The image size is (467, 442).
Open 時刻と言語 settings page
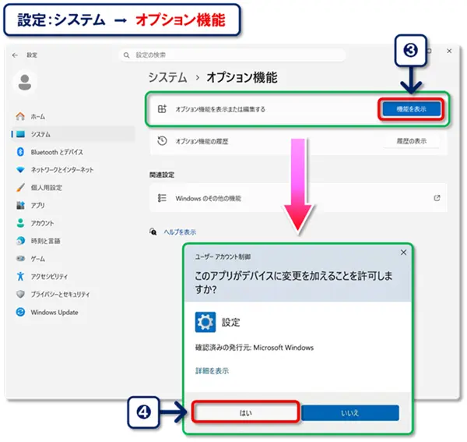pos(46,241)
